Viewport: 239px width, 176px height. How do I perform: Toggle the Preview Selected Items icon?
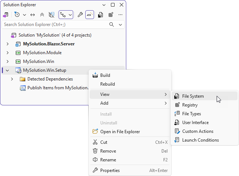coord(90,15)
